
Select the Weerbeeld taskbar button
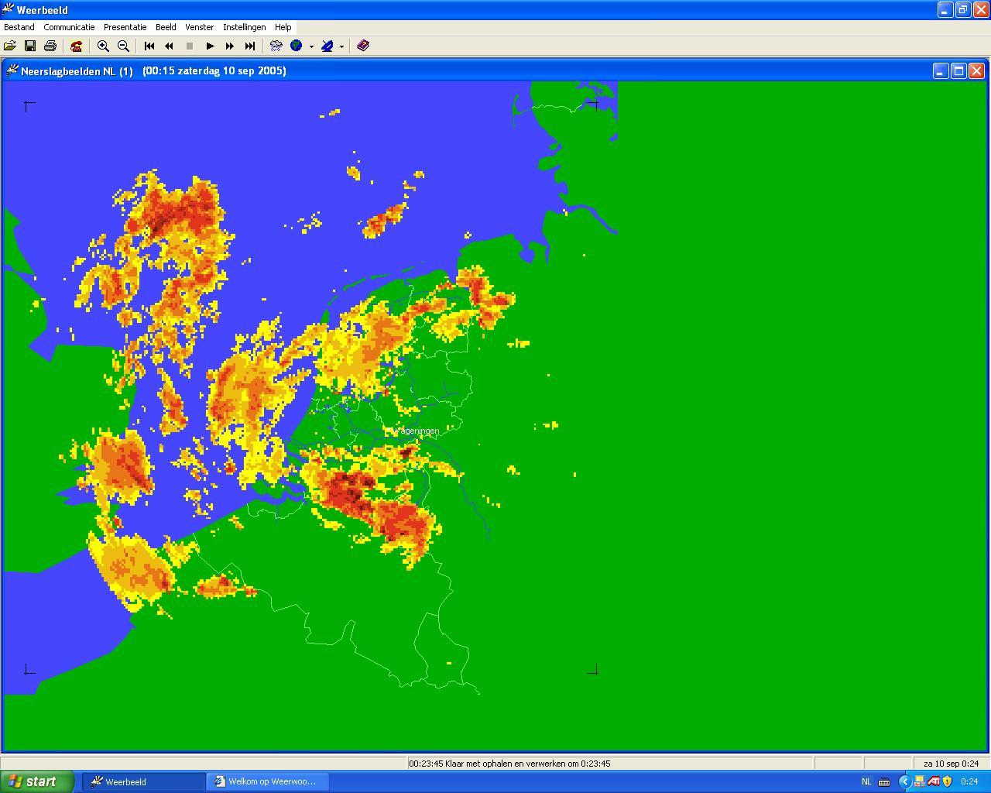[x=144, y=781]
